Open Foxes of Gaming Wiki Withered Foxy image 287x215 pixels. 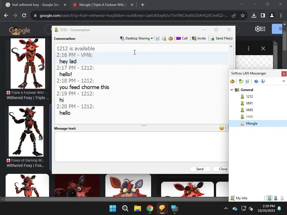click(26, 131)
